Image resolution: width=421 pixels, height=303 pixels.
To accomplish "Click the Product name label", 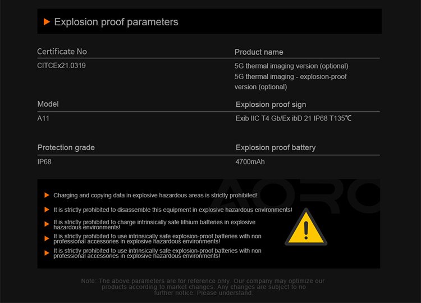I will [259, 52].
